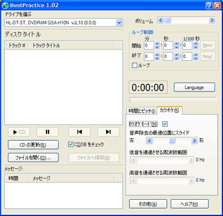Toggle the カラオケ モード checkbox

coord(165,124)
